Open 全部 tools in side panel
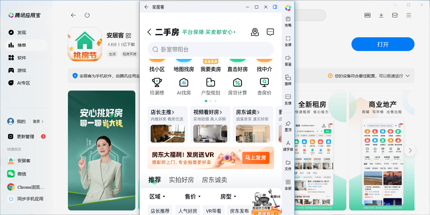This screenshot has width=430, height=215. pos(288,185)
